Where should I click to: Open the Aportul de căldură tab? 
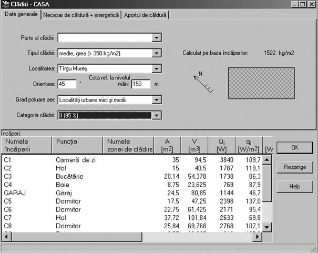click(145, 15)
